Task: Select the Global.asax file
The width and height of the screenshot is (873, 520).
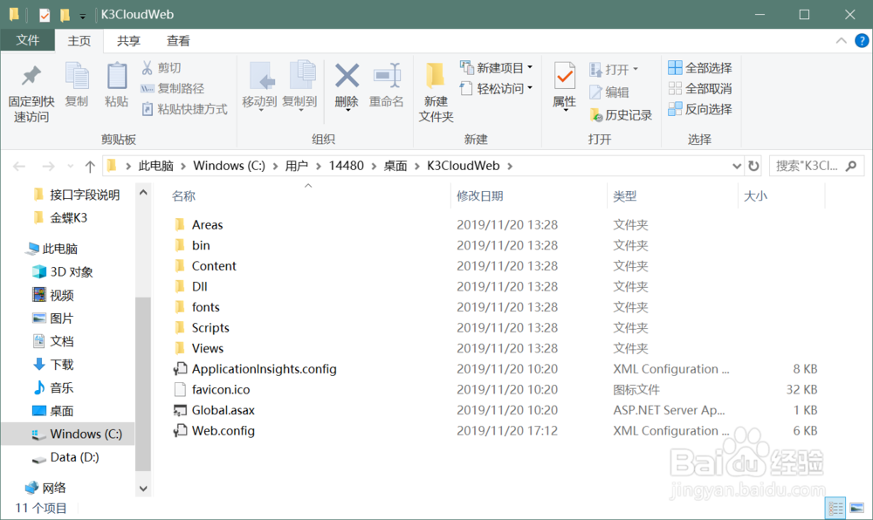Action: click(x=223, y=410)
